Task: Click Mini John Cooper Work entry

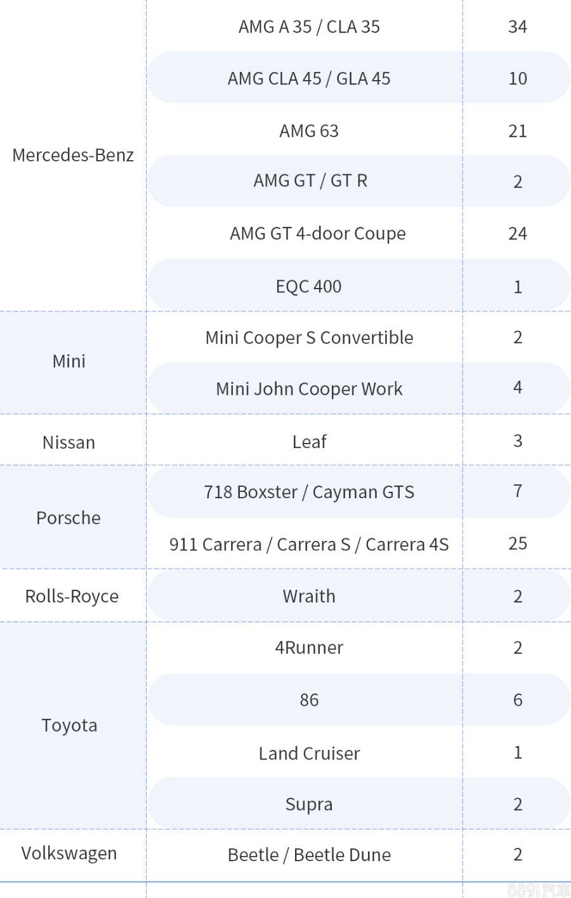Action: [309, 388]
